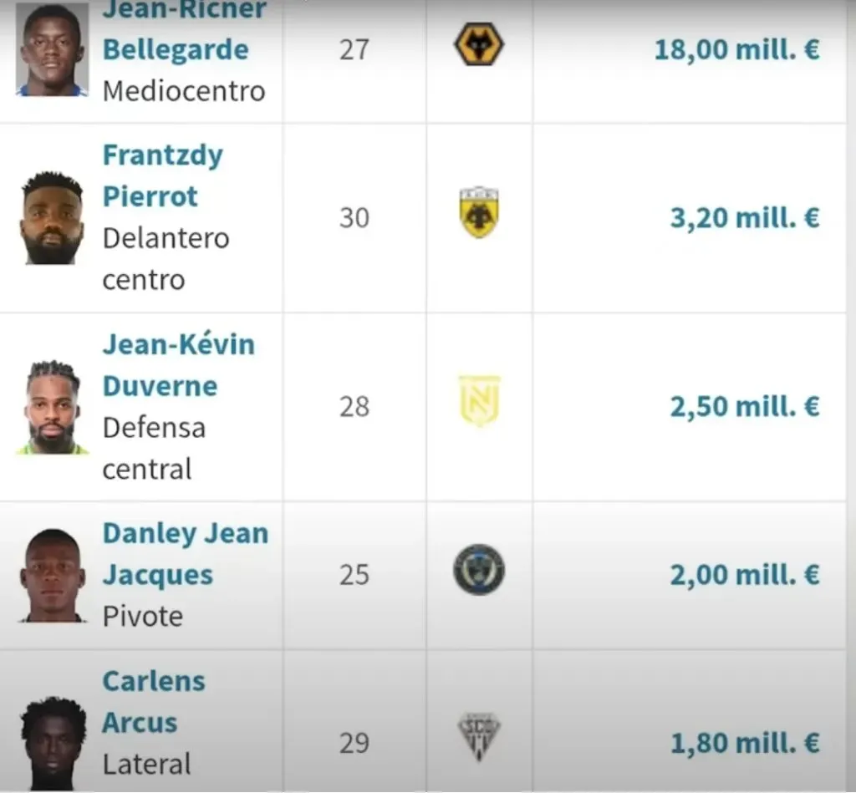The height and width of the screenshot is (793, 856).
Task: Click the Wolverhampton Wanderers club crest
Action: [479, 45]
